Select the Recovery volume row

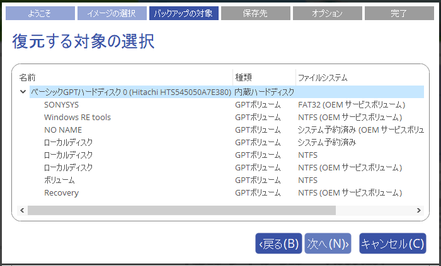[61, 192]
